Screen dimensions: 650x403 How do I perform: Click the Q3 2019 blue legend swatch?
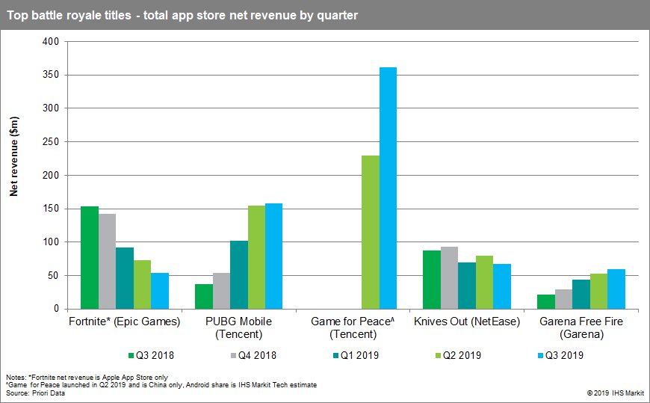tap(540, 356)
